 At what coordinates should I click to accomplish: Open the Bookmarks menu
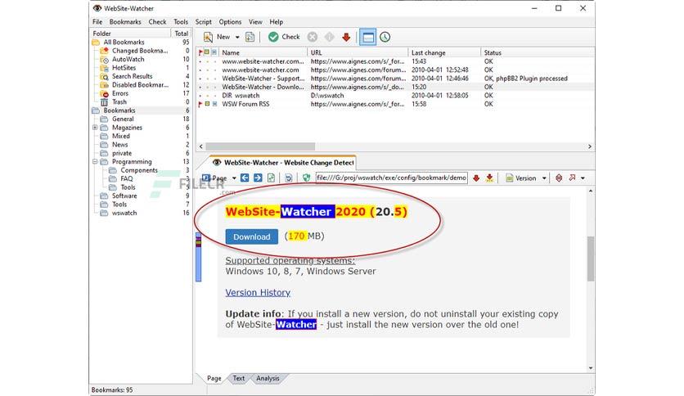click(x=125, y=22)
